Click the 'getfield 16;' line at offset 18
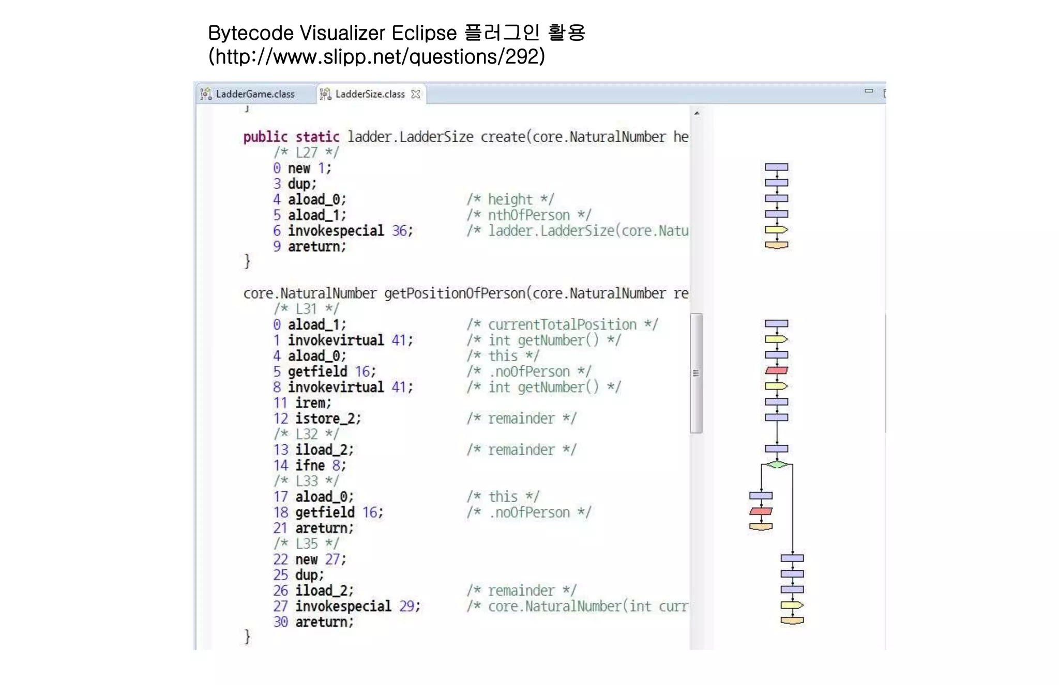Screen dimensions: 1059x685 (328, 512)
